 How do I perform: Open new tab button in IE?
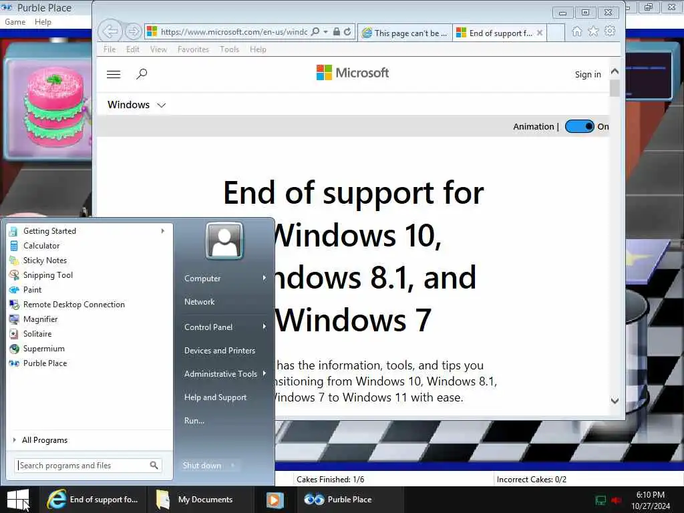tap(556, 33)
